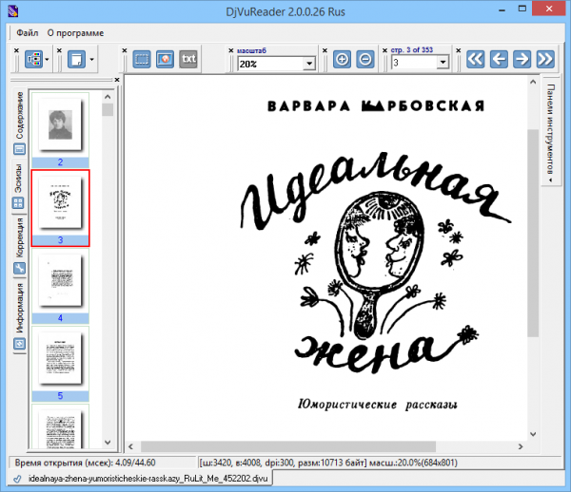This screenshot has width=571, height=492.
Task: Open the масштаб zoom combo box
Action: (309, 64)
